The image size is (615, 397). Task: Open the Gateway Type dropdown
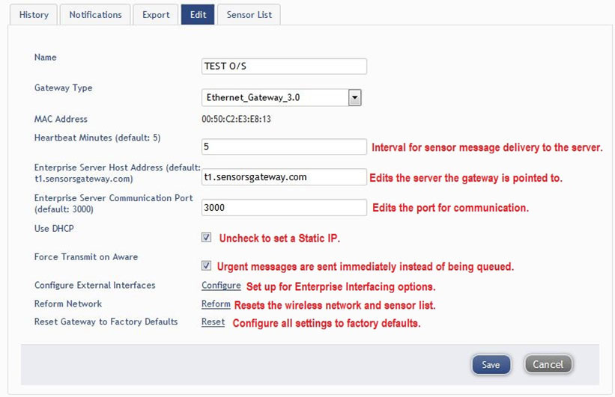(281, 97)
